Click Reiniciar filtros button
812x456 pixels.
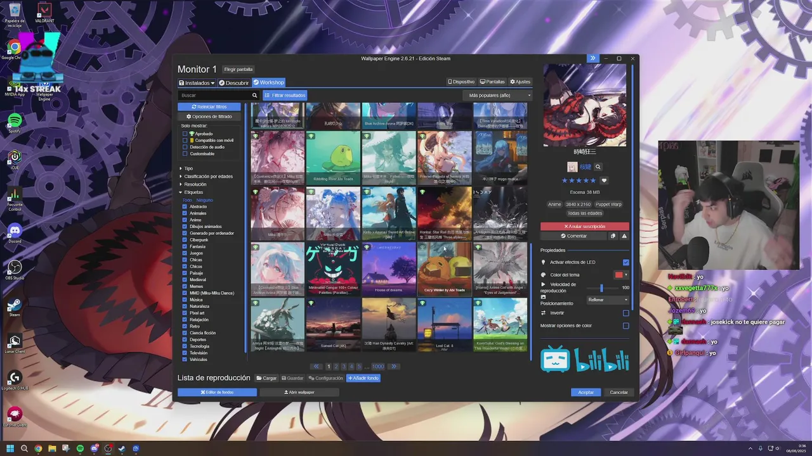click(209, 107)
